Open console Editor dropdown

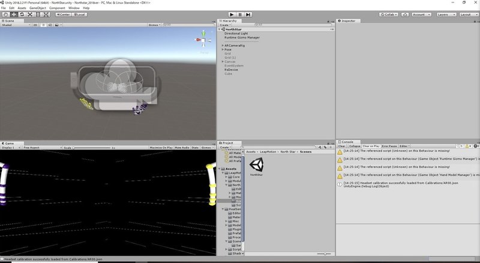404,147
